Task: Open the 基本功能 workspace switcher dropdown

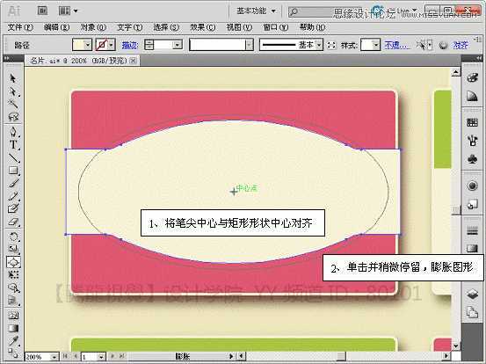Action: click(x=256, y=11)
